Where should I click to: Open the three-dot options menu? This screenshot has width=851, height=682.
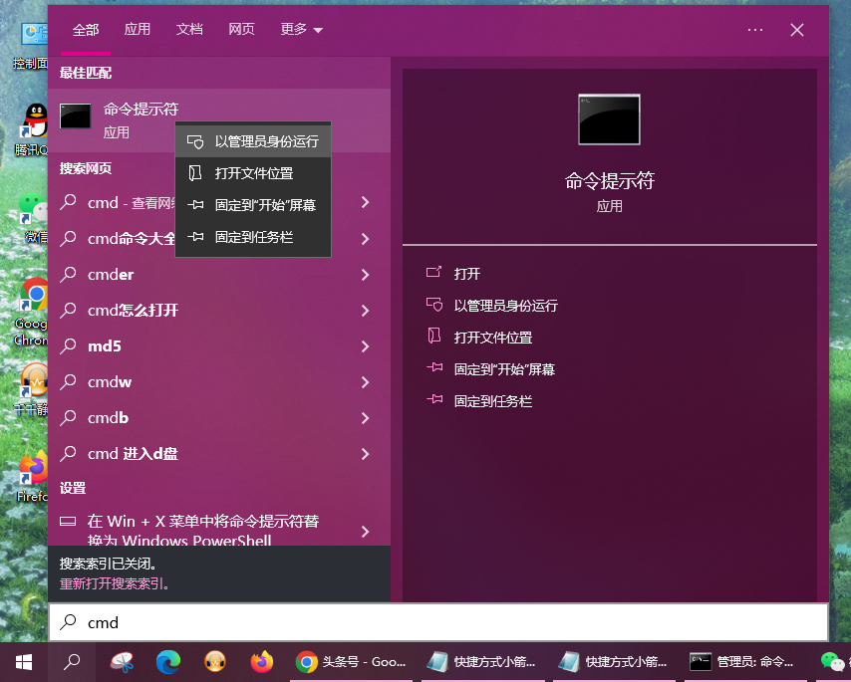[755, 30]
